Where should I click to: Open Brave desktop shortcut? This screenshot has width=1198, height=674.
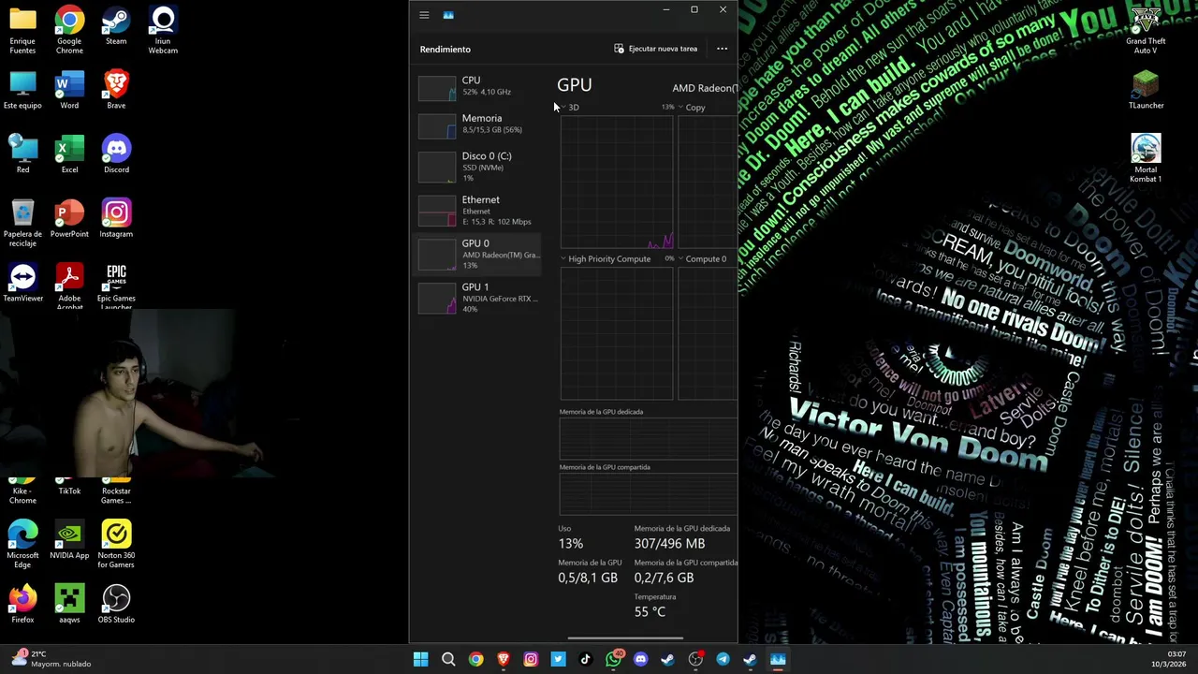116,90
